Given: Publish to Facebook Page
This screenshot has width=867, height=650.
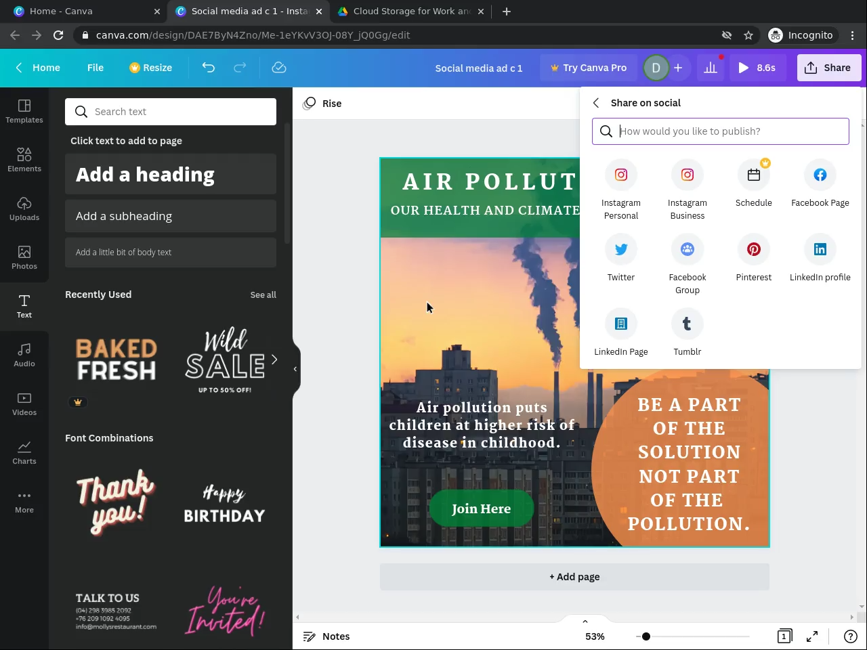Looking at the screenshot, I should [820, 184].
